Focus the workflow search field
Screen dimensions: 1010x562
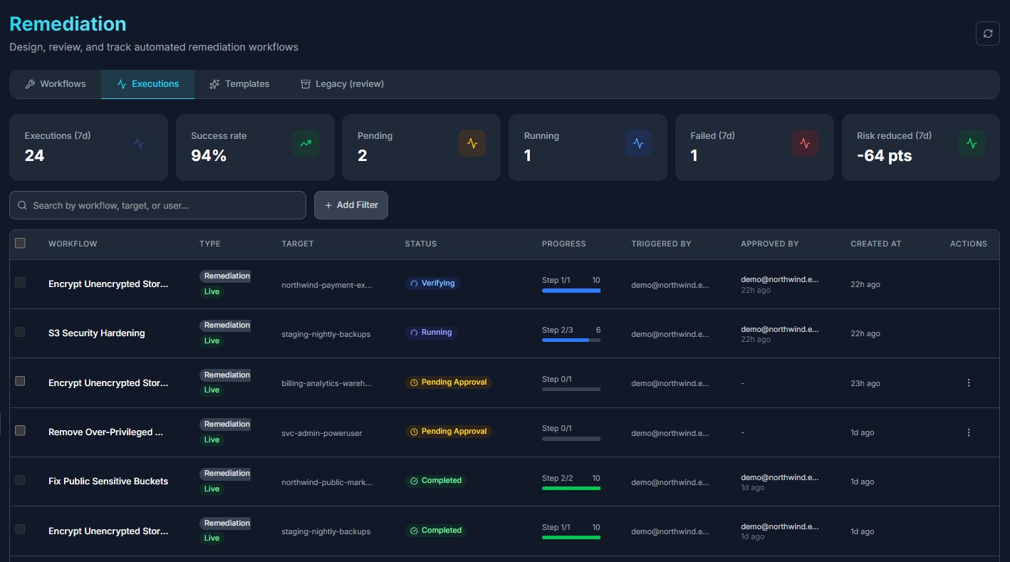[157, 205]
